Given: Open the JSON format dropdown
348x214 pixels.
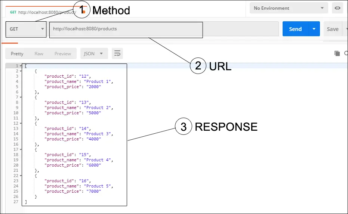Looking at the screenshot, I should pos(94,53).
